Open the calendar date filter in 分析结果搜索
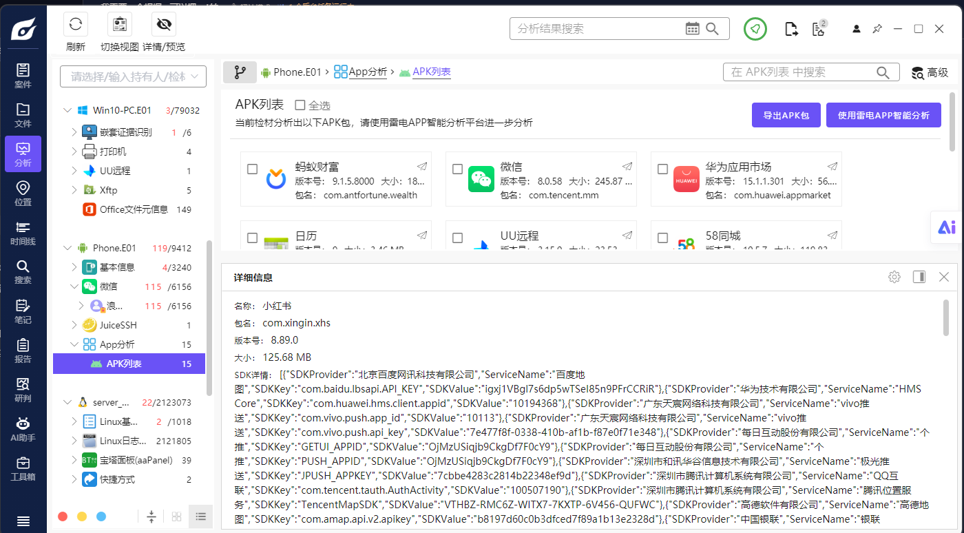964x533 pixels. [x=693, y=28]
